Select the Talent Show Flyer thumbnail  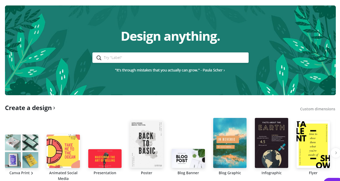[x=313, y=144]
